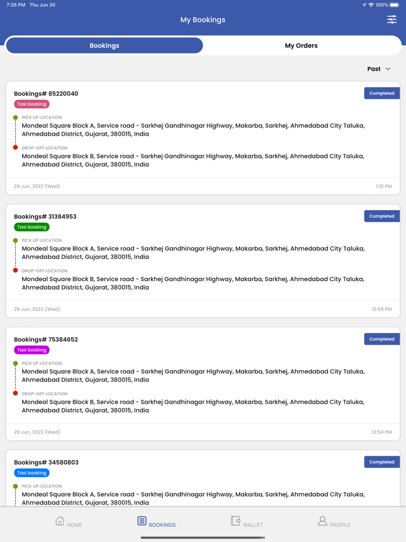The width and height of the screenshot is (406, 542).
Task: Tap the Bookings list icon in bottom bar
Action: [x=142, y=521]
